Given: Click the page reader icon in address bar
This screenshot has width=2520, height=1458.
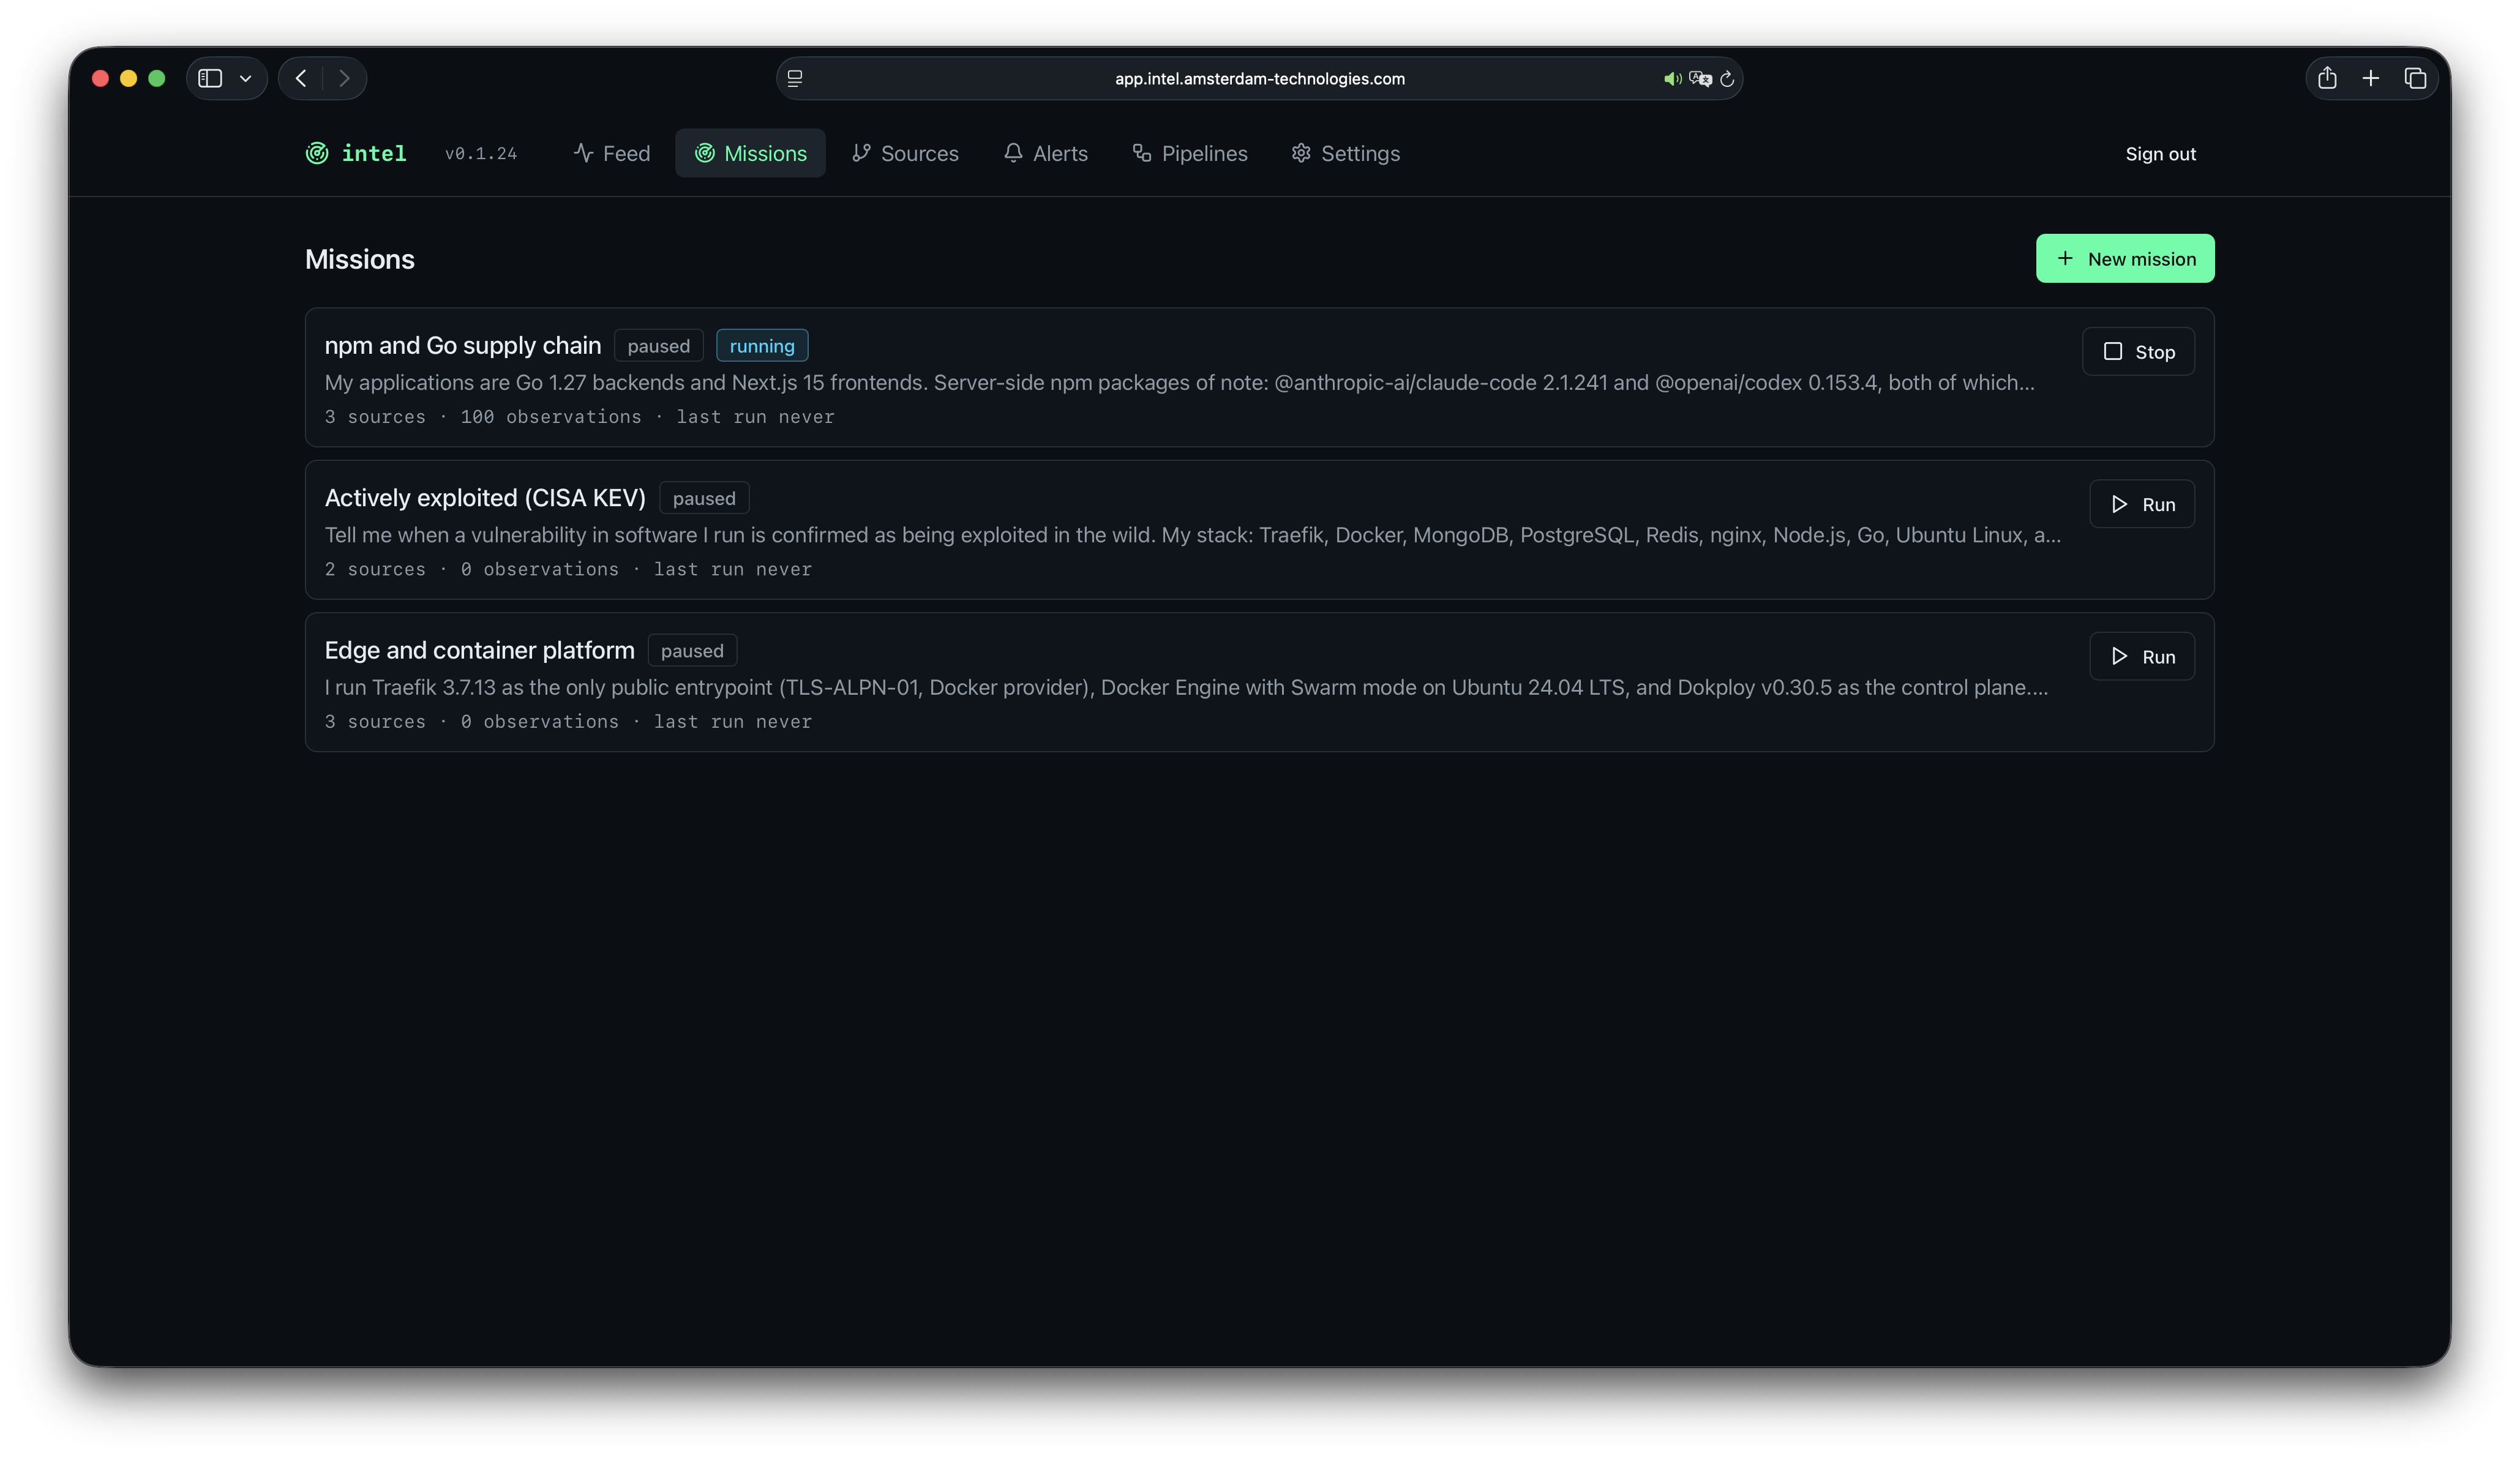Looking at the screenshot, I should click(x=795, y=79).
